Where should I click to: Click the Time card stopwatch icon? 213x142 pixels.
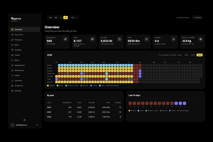click(146, 39)
